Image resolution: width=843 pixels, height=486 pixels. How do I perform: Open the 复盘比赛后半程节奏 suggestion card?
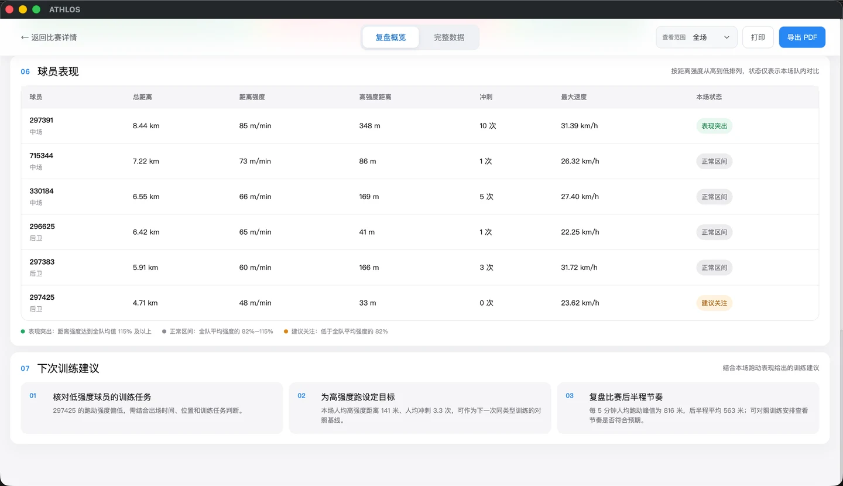point(688,408)
